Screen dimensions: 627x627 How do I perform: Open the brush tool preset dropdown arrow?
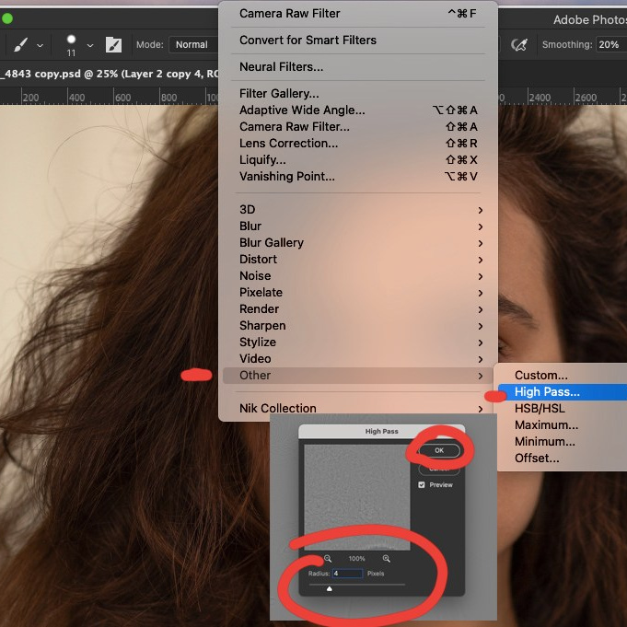pos(40,46)
